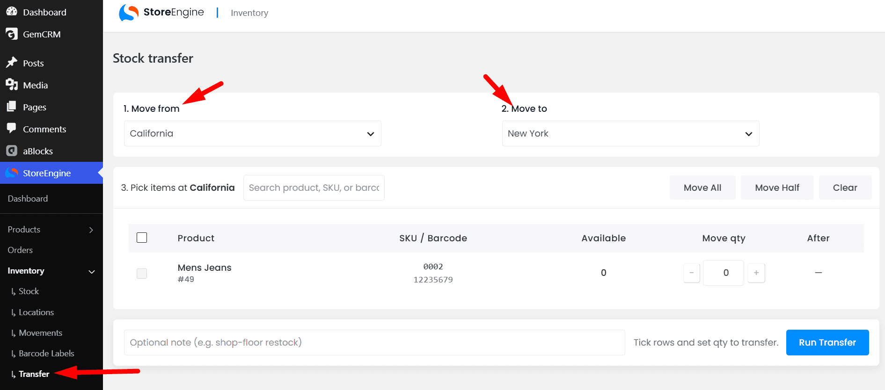Click the StoreEngine sidebar menu icon
The height and width of the screenshot is (390, 885).
tap(12, 173)
